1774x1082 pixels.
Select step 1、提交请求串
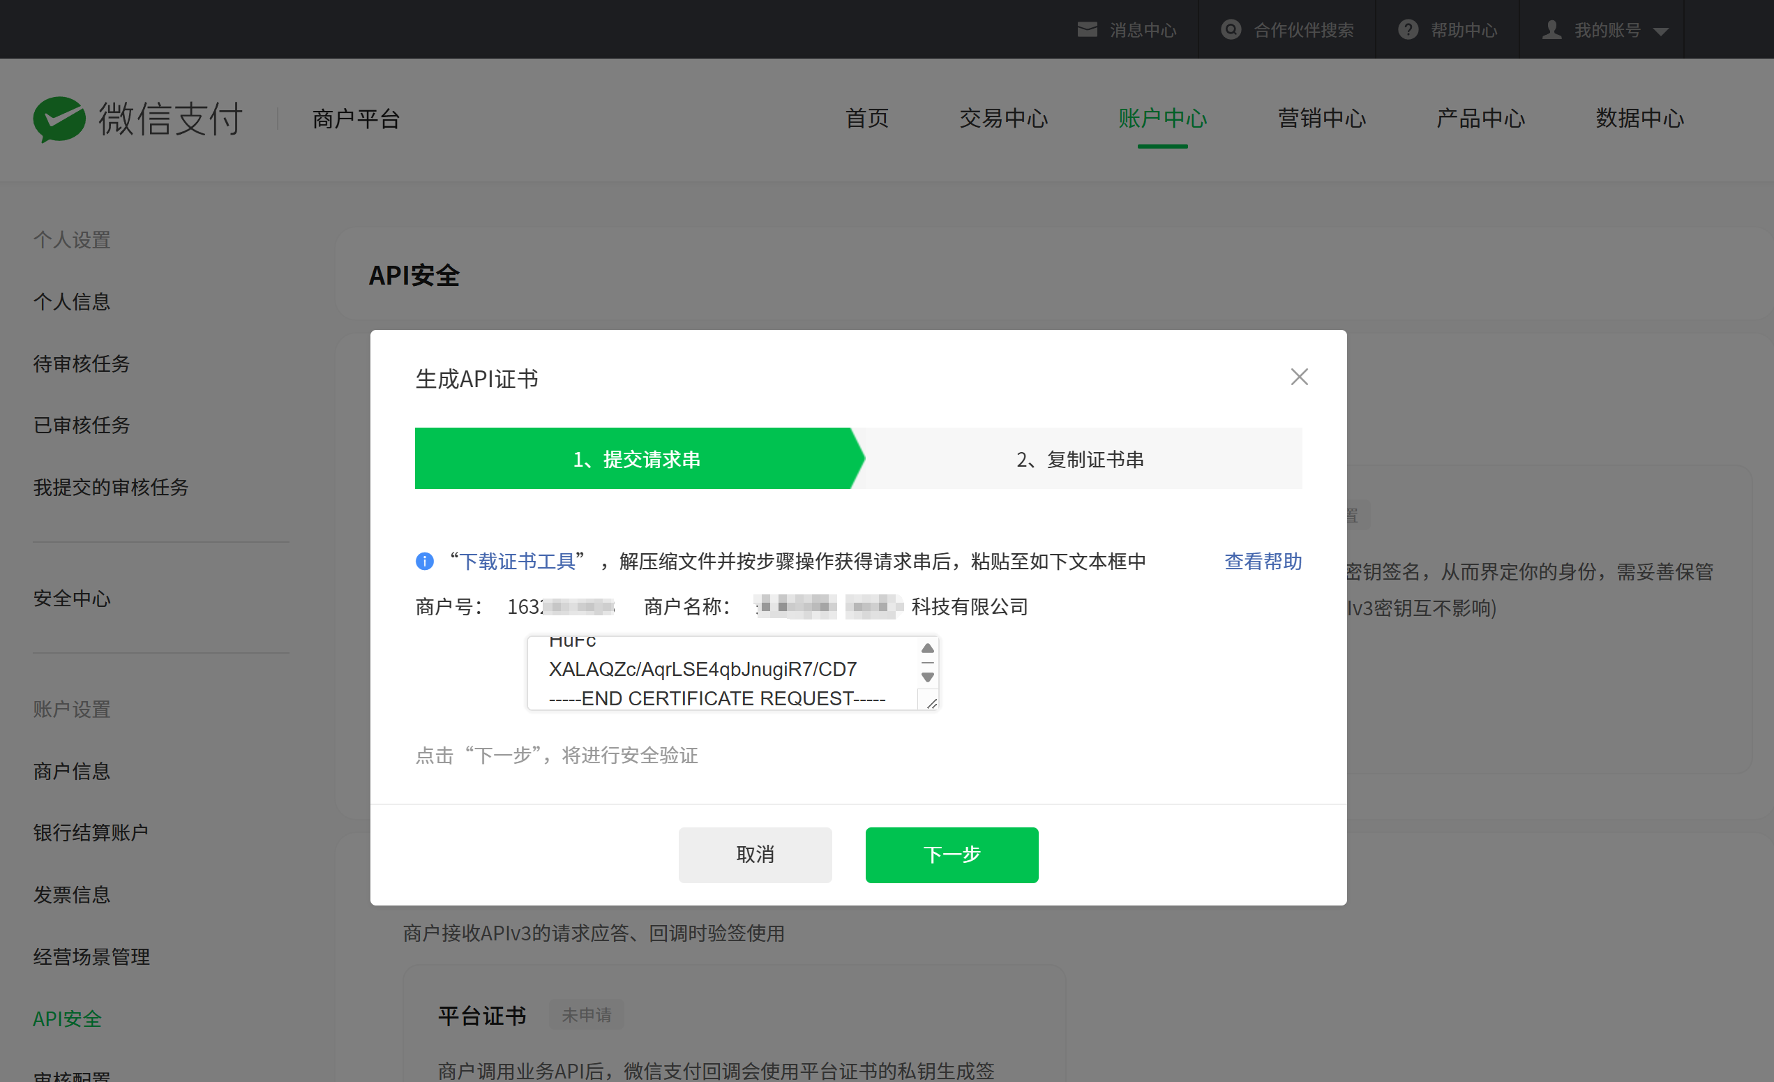click(x=636, y=458)
